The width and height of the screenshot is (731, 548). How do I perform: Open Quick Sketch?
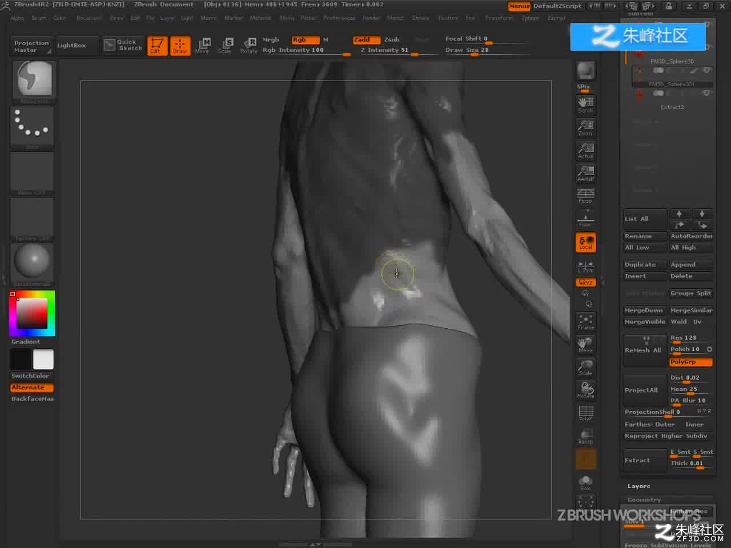pos(123,45)
